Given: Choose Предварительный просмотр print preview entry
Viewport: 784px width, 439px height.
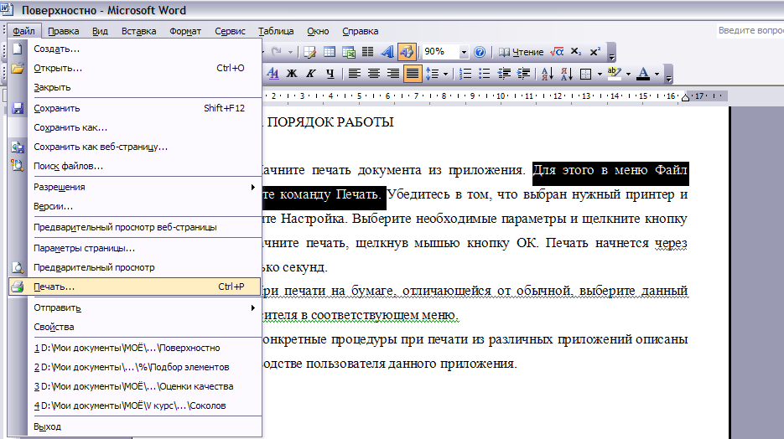Looking at the screenshot, I should click(135, 268).
